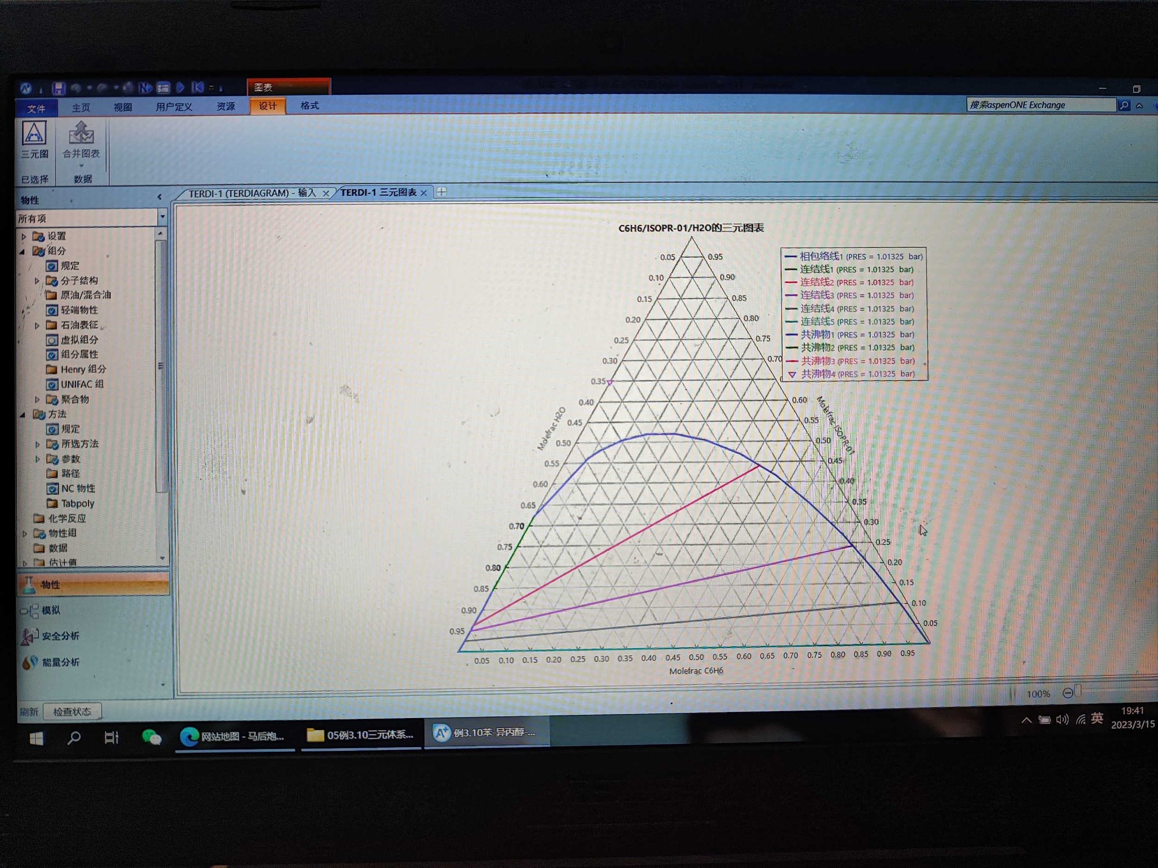
Task: Click the Next (N>) input icon
Action: (145, 87)
